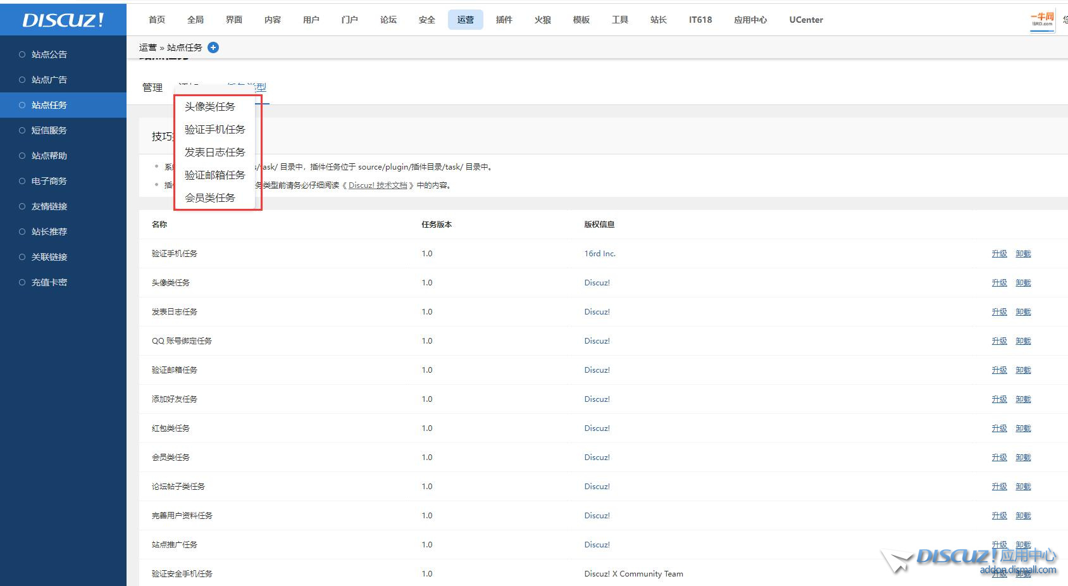Open the Discuz! 技术文档 link

click(x=378, y=185)
